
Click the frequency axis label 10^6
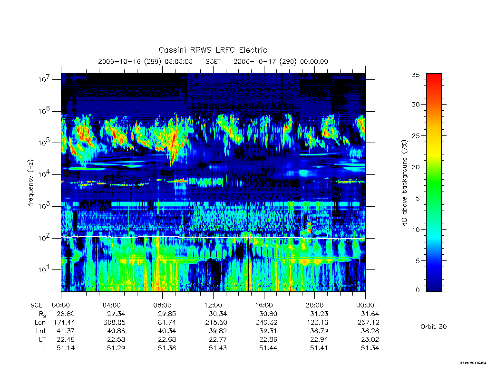click(44, 111)
